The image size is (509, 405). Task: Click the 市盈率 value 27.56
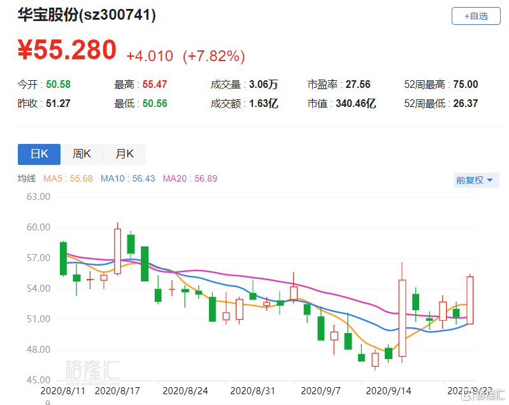click(x=358, y=84)
